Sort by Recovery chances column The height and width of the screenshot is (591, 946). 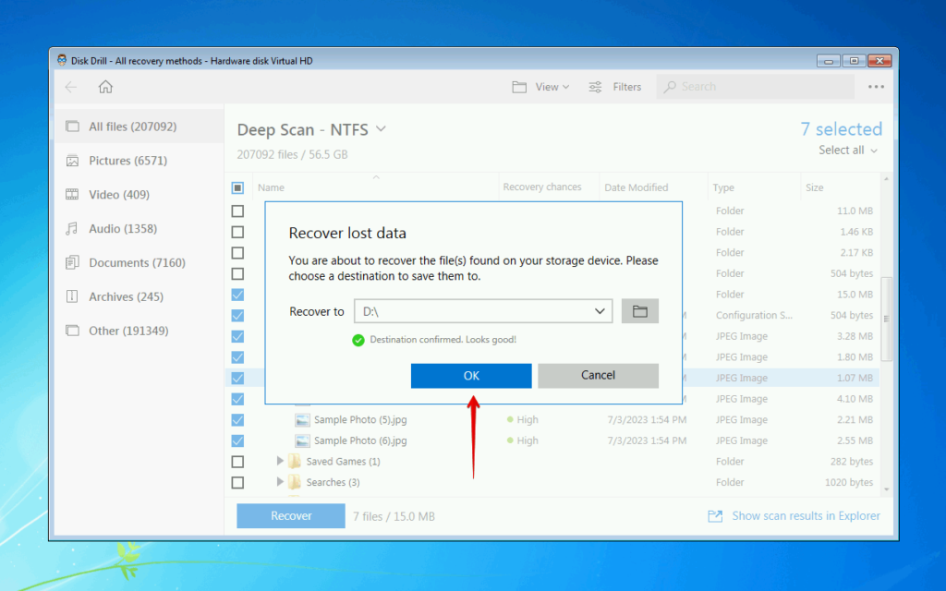tap(541, 187)
